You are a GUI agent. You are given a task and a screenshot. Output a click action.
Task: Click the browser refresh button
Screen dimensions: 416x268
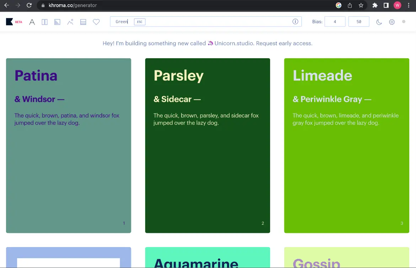pos(29,5)
